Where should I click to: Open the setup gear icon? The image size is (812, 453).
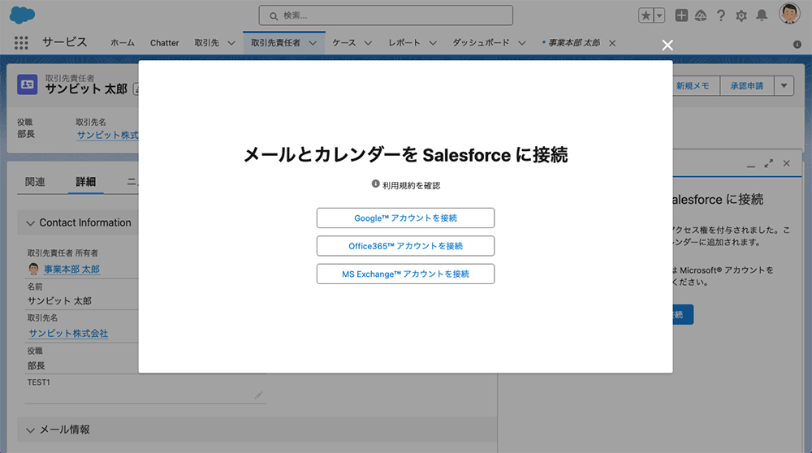[x=741, y=15]
